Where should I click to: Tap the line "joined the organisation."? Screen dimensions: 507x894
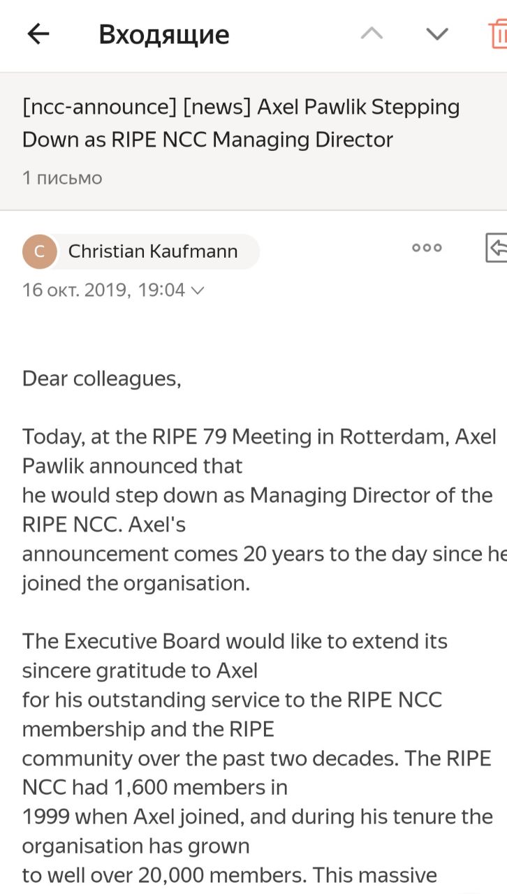coord(136,583)
